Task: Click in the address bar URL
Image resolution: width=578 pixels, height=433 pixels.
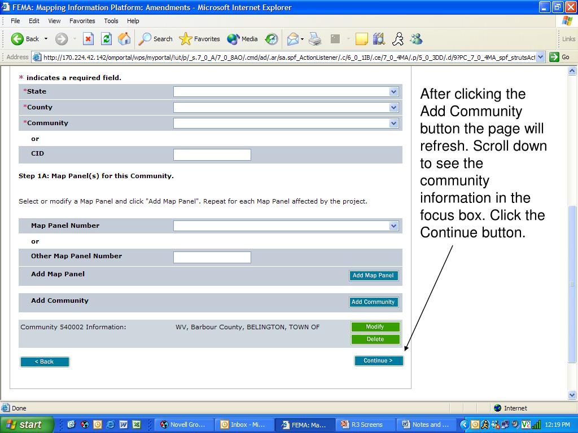Action: point(289,57)
